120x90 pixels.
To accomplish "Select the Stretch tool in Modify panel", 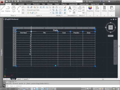I will coord(53,13).
